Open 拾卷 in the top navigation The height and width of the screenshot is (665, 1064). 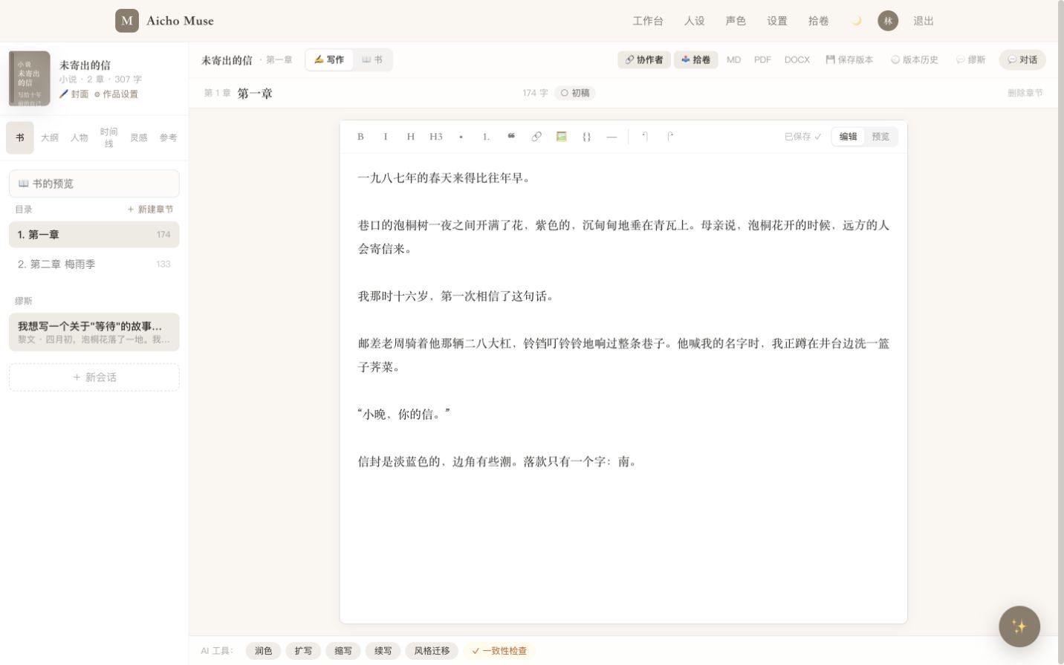[819, 21]
